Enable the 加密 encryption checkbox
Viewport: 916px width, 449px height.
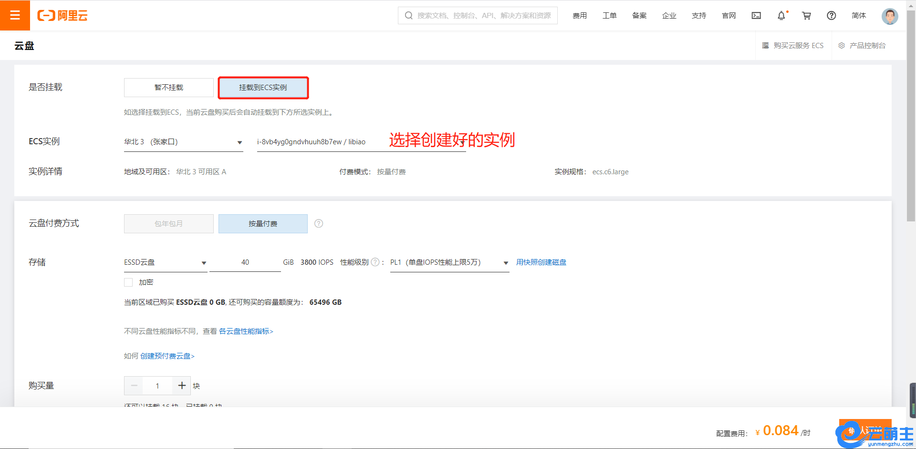coord(128,282)
